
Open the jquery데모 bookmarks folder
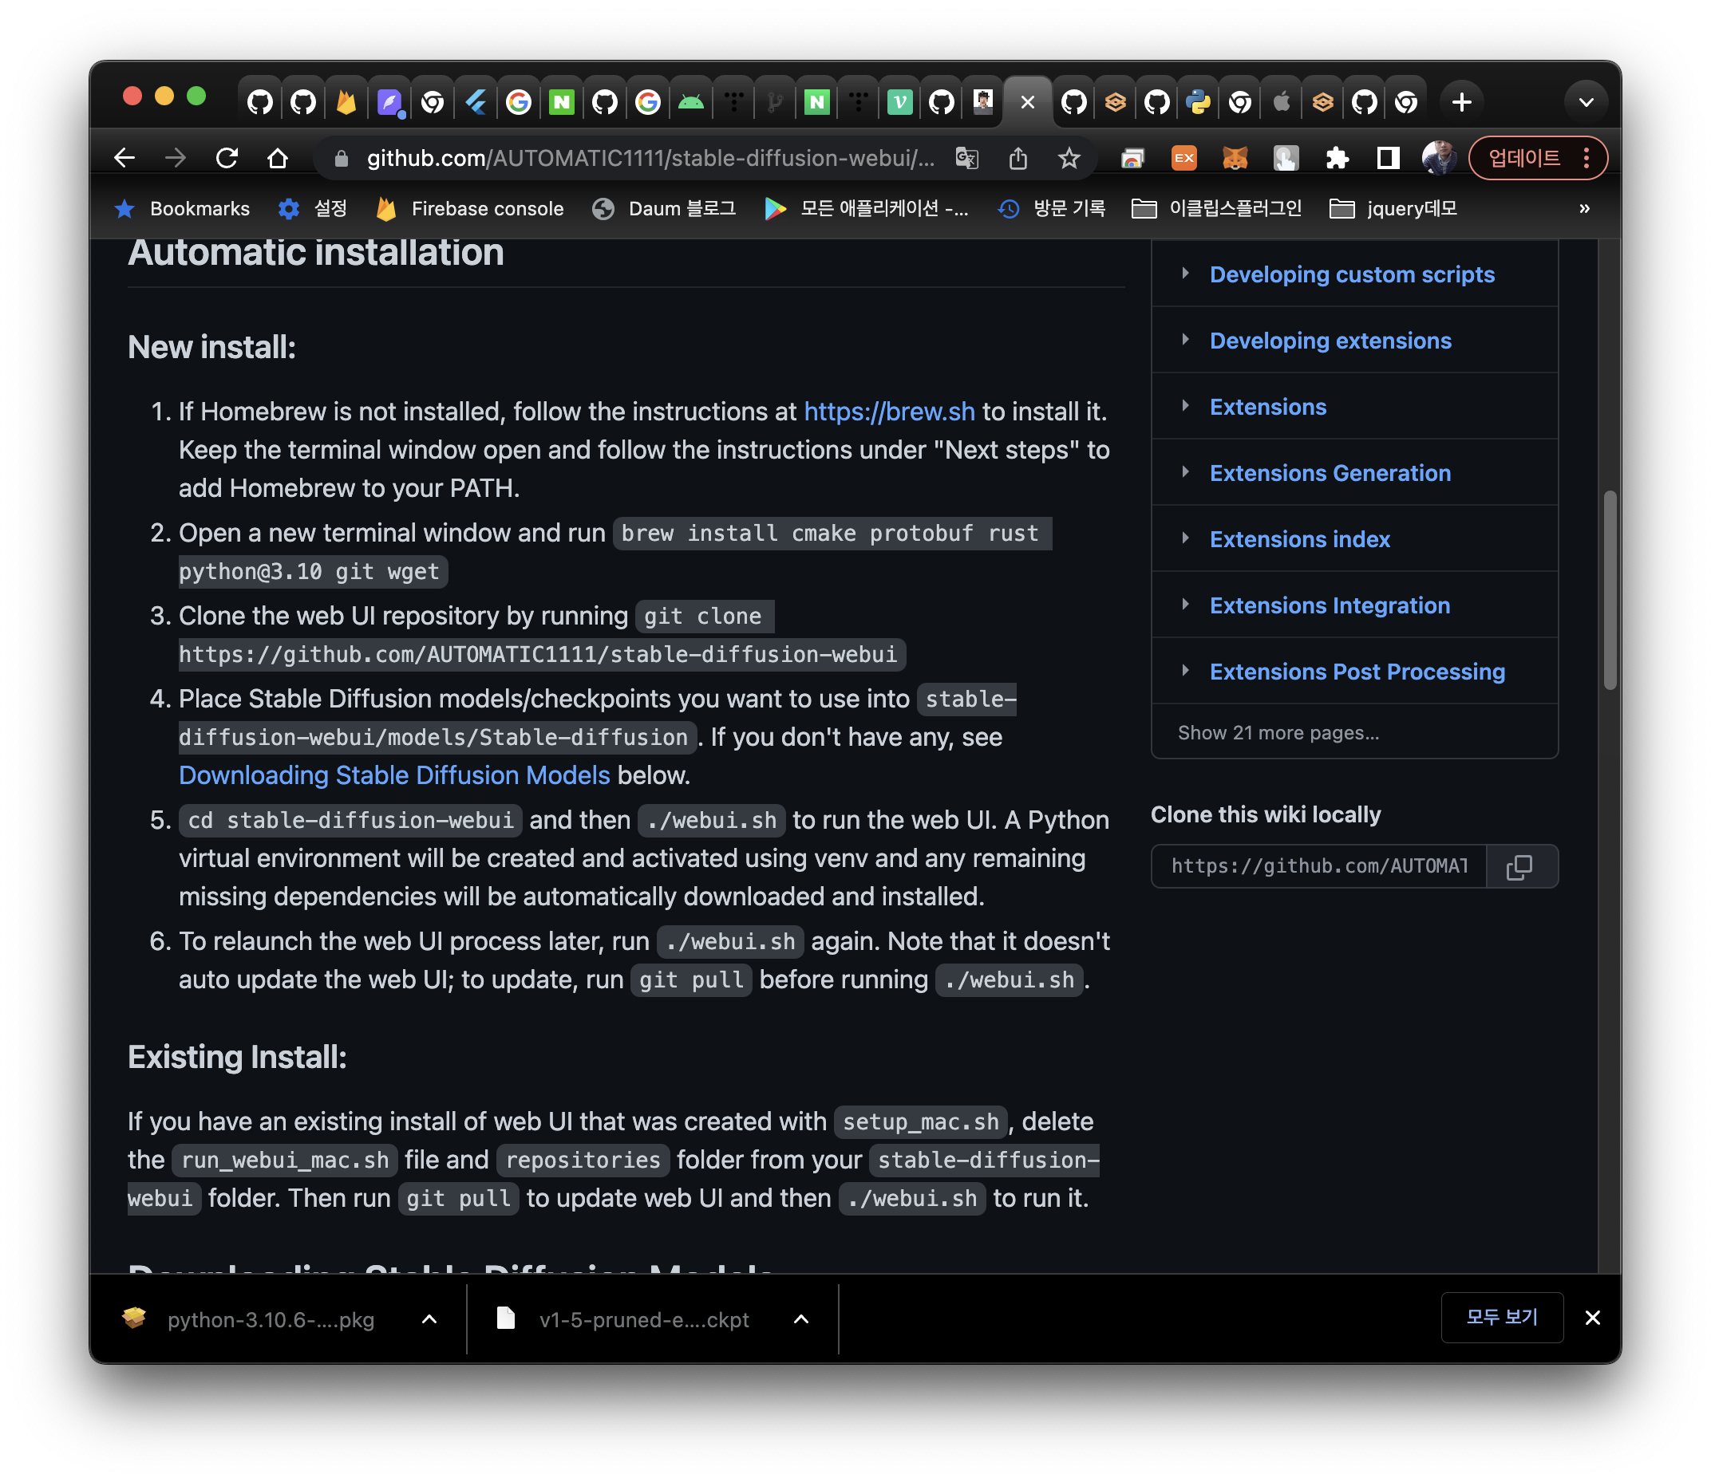click(1393, 208)
